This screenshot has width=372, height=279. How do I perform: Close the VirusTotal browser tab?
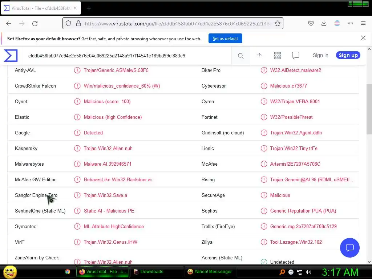point(75,8)
